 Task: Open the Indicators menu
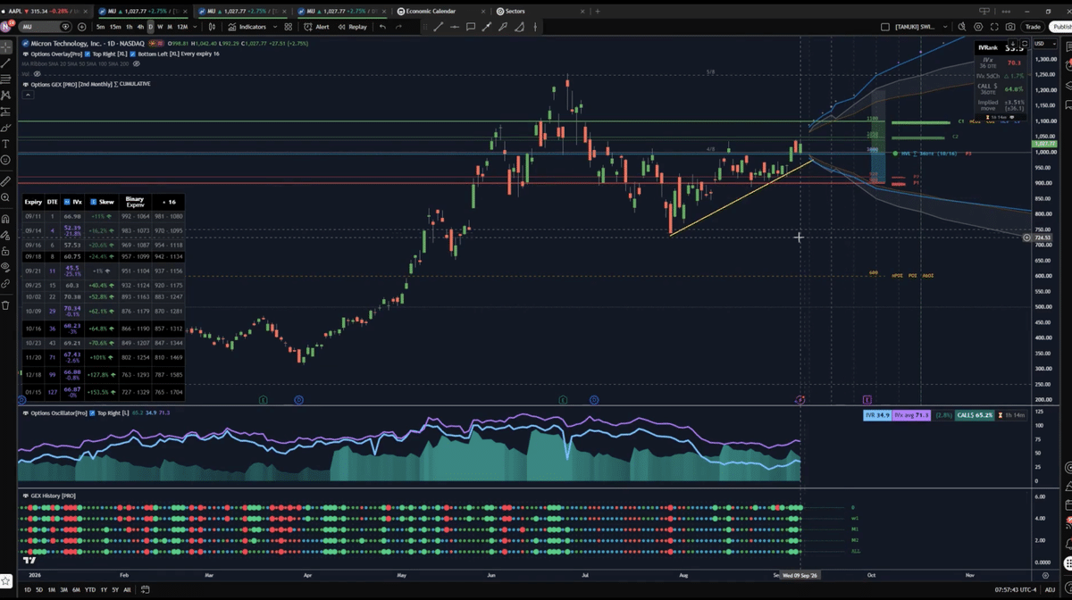pyautogui.click(x=246, y=27)
